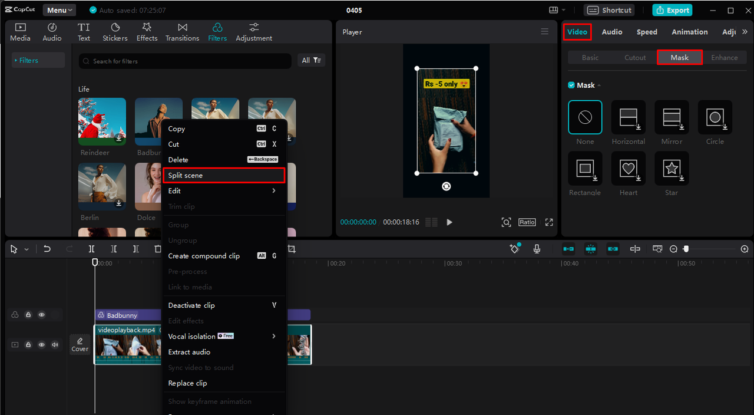Select the Rectangle mask shape

point(585,169)
